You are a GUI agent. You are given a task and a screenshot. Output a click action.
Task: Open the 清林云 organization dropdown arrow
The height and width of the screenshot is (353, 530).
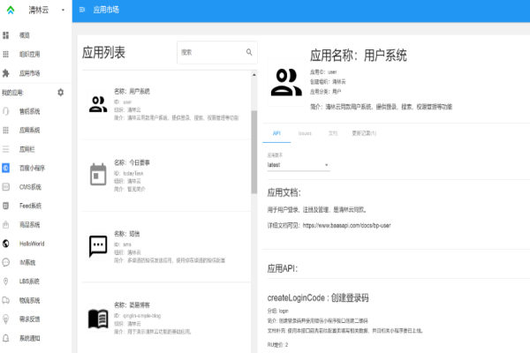click(x=63, y=10)
